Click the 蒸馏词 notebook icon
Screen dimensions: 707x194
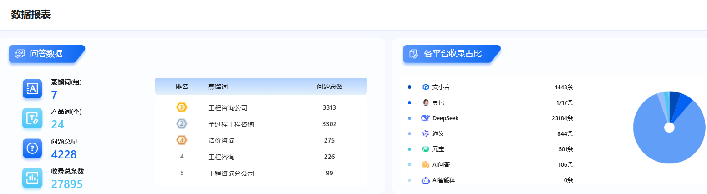click(x=32, y=88)
